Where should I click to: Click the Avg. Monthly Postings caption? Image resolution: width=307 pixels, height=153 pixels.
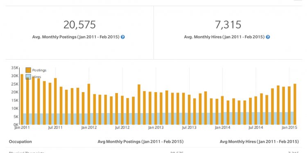76,37
